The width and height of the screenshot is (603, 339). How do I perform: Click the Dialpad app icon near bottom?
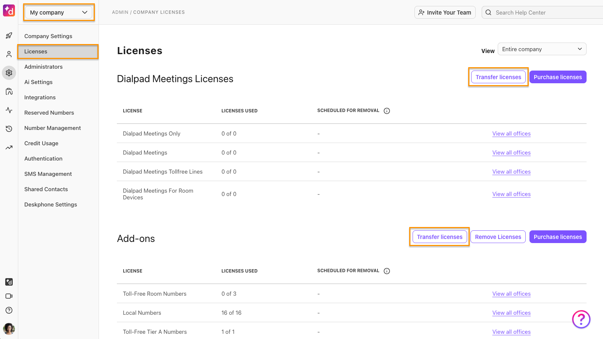point(9,282)
